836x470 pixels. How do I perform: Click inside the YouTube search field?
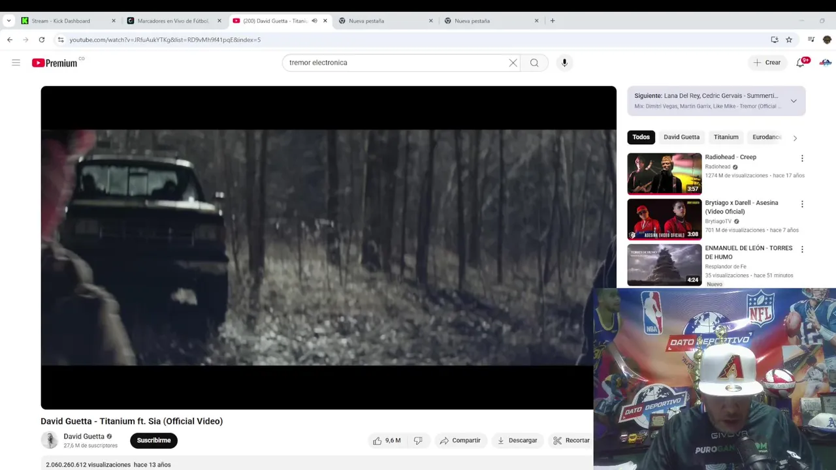click(395, 63)
